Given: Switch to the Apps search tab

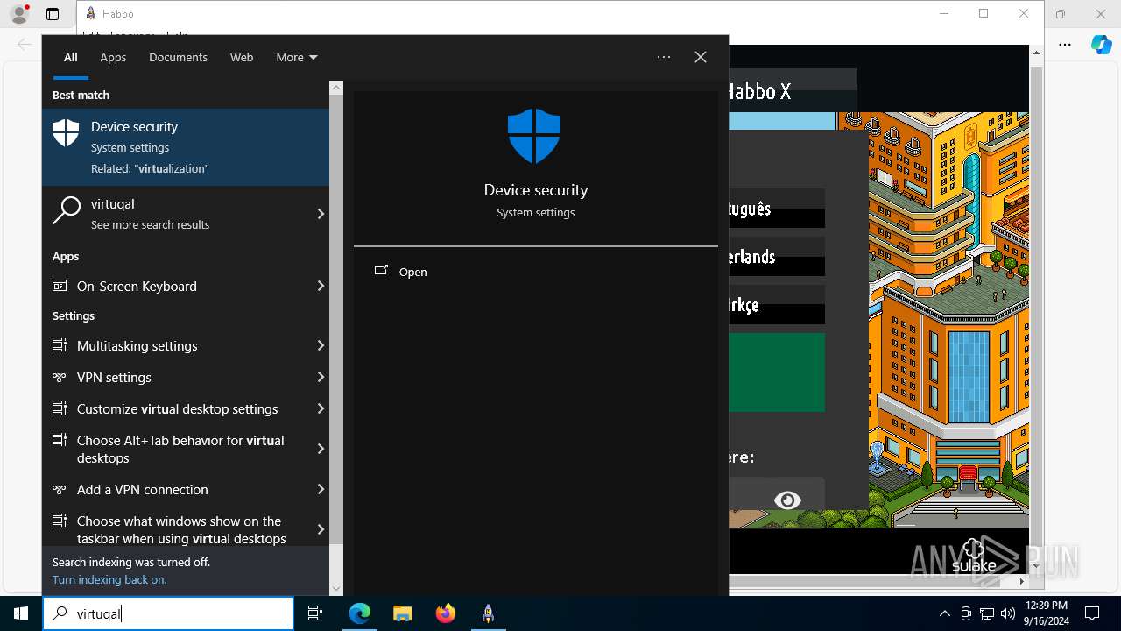Looking at the screenshot, I should (x=113, y=57).
